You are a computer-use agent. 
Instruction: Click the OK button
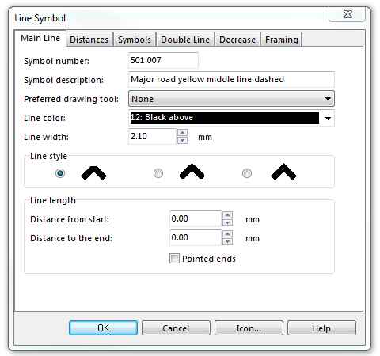103,328
